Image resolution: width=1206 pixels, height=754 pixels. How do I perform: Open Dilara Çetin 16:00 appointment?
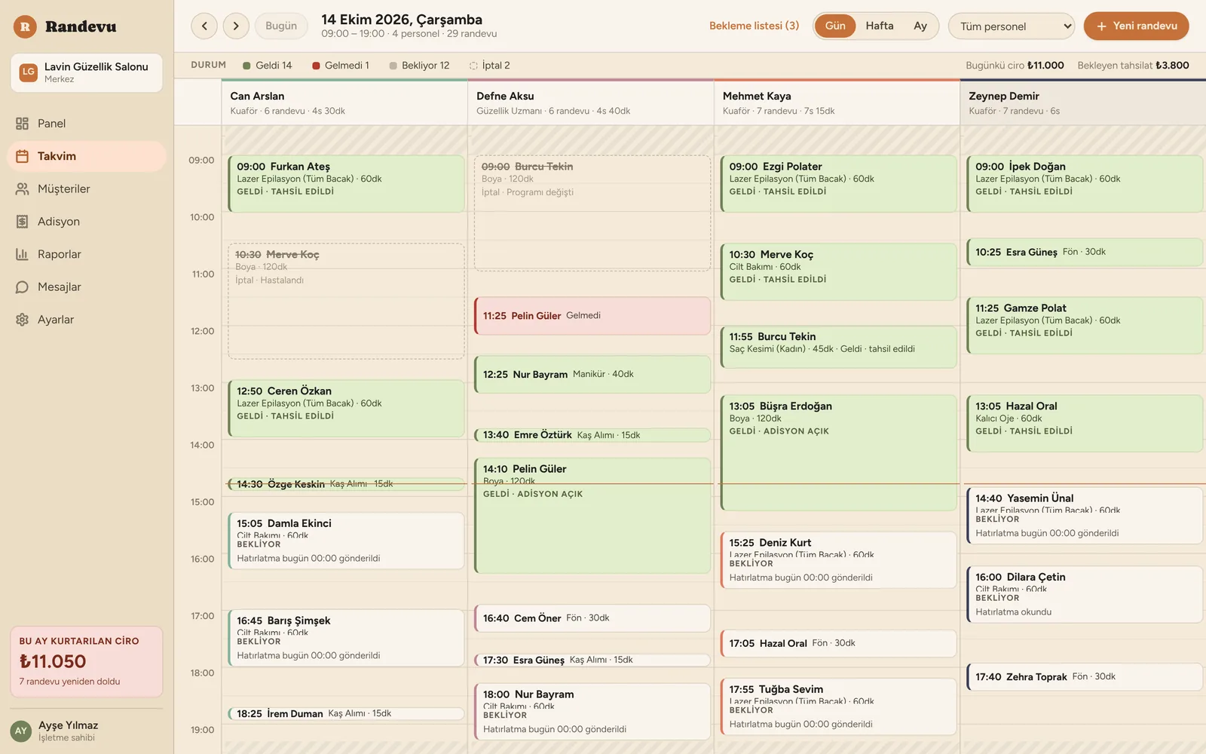1085,595
